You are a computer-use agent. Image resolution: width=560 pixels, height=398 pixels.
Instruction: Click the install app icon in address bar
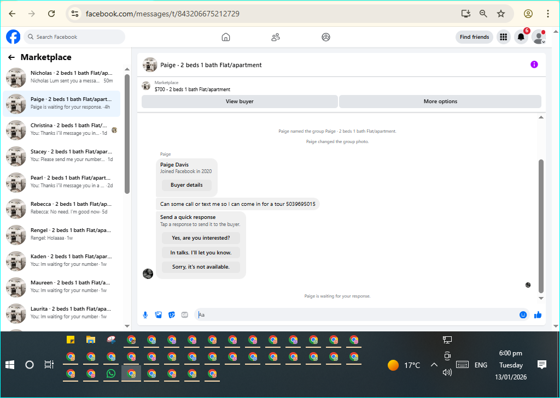[x=466, y=14]
